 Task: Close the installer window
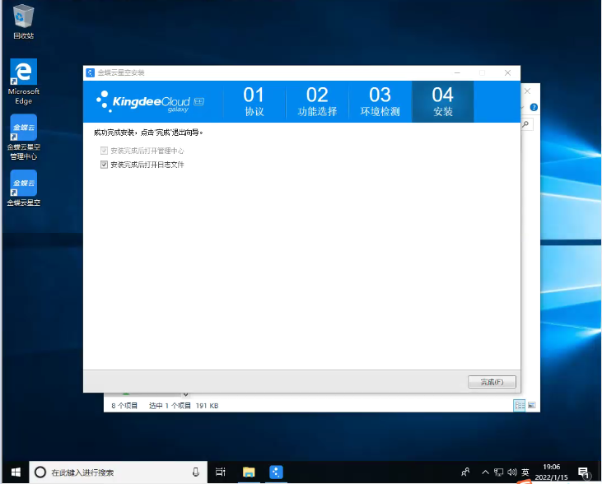507,73
